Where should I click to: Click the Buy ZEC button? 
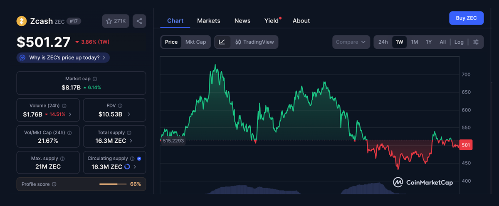pyautogui.click(x=466, y=18)
